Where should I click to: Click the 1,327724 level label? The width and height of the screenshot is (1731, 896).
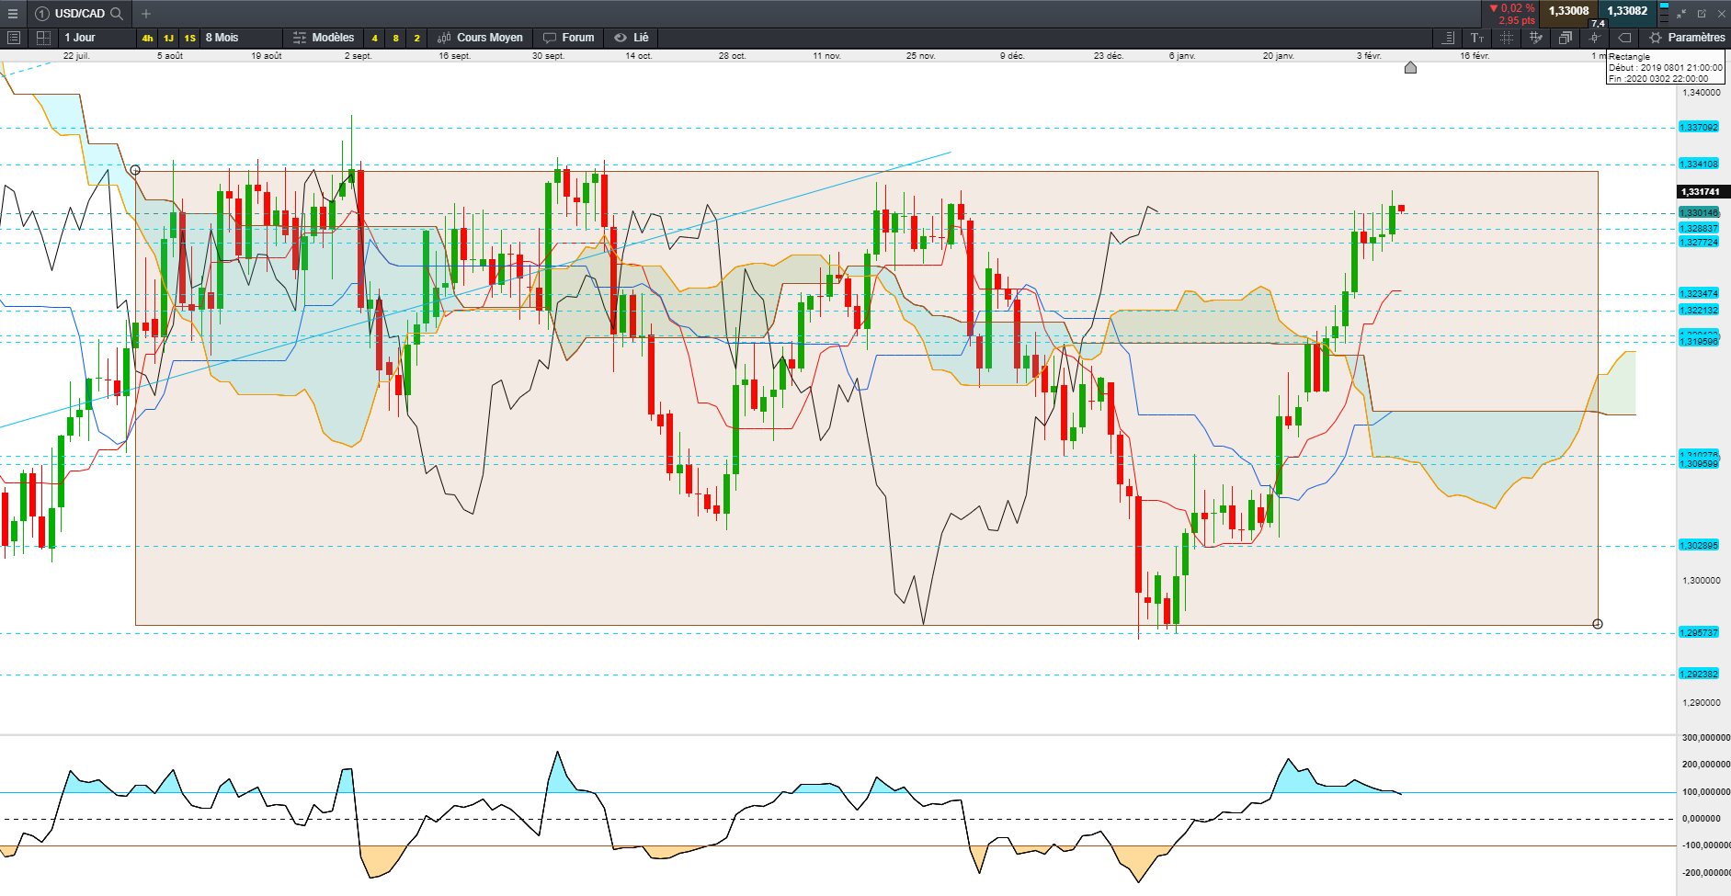[x=1699, y=242]
